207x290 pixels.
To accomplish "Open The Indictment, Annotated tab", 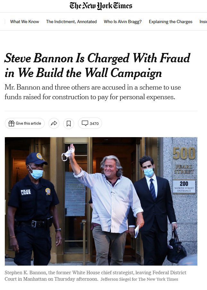I will point(71,22).
